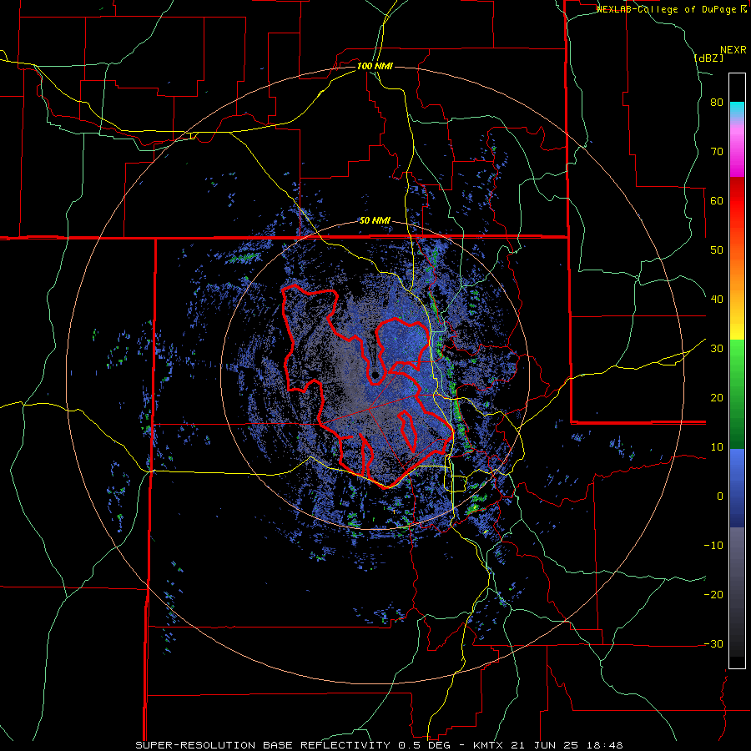Click the [dBZ] unit label
Screen dimensions: 751x751
pyautogui.click(x=708, y=58)
